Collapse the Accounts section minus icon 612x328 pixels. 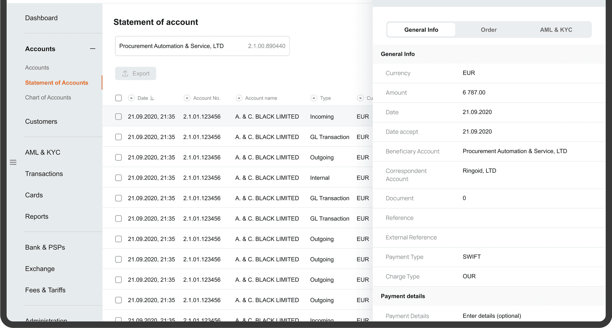[93, 49]
